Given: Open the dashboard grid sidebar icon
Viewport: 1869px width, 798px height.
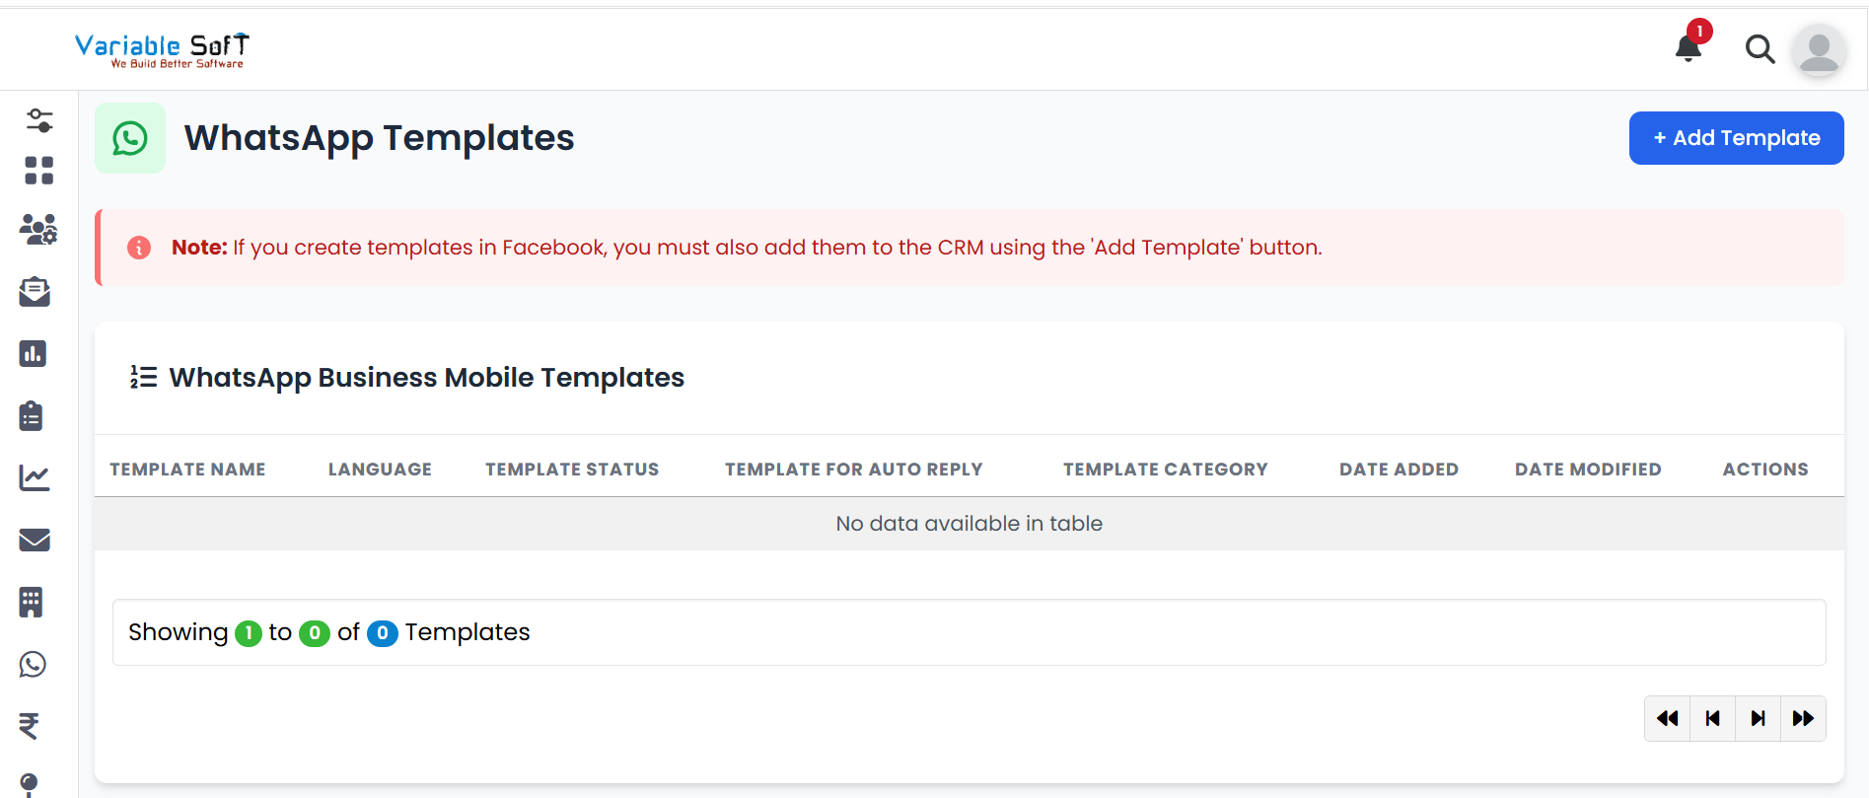Looking at the screenshot, I should pos(38,171).
